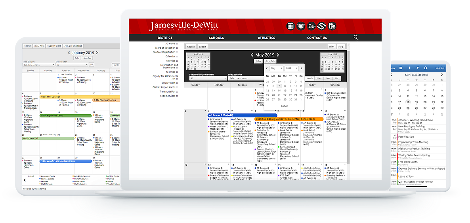The height and width of the screenshot is (223, 470).
Task: Tap the refresh icon on phone
Action: pos(426,68)
